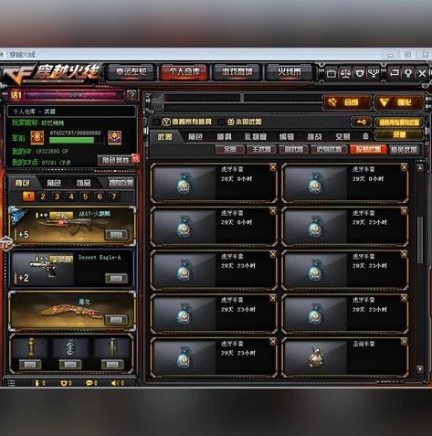Switch to bag number 2
The height and width of the screenshot is (436, 432).
tap(43, 197)
